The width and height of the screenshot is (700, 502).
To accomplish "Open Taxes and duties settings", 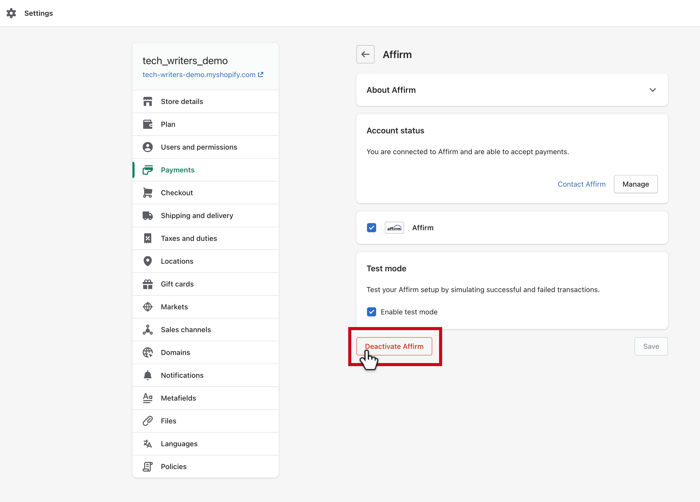I will coord(189,238).
